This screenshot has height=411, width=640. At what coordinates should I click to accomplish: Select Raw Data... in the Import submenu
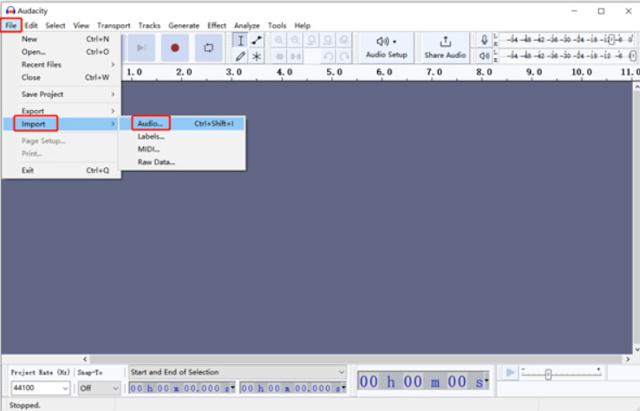[x=182, y=162]
